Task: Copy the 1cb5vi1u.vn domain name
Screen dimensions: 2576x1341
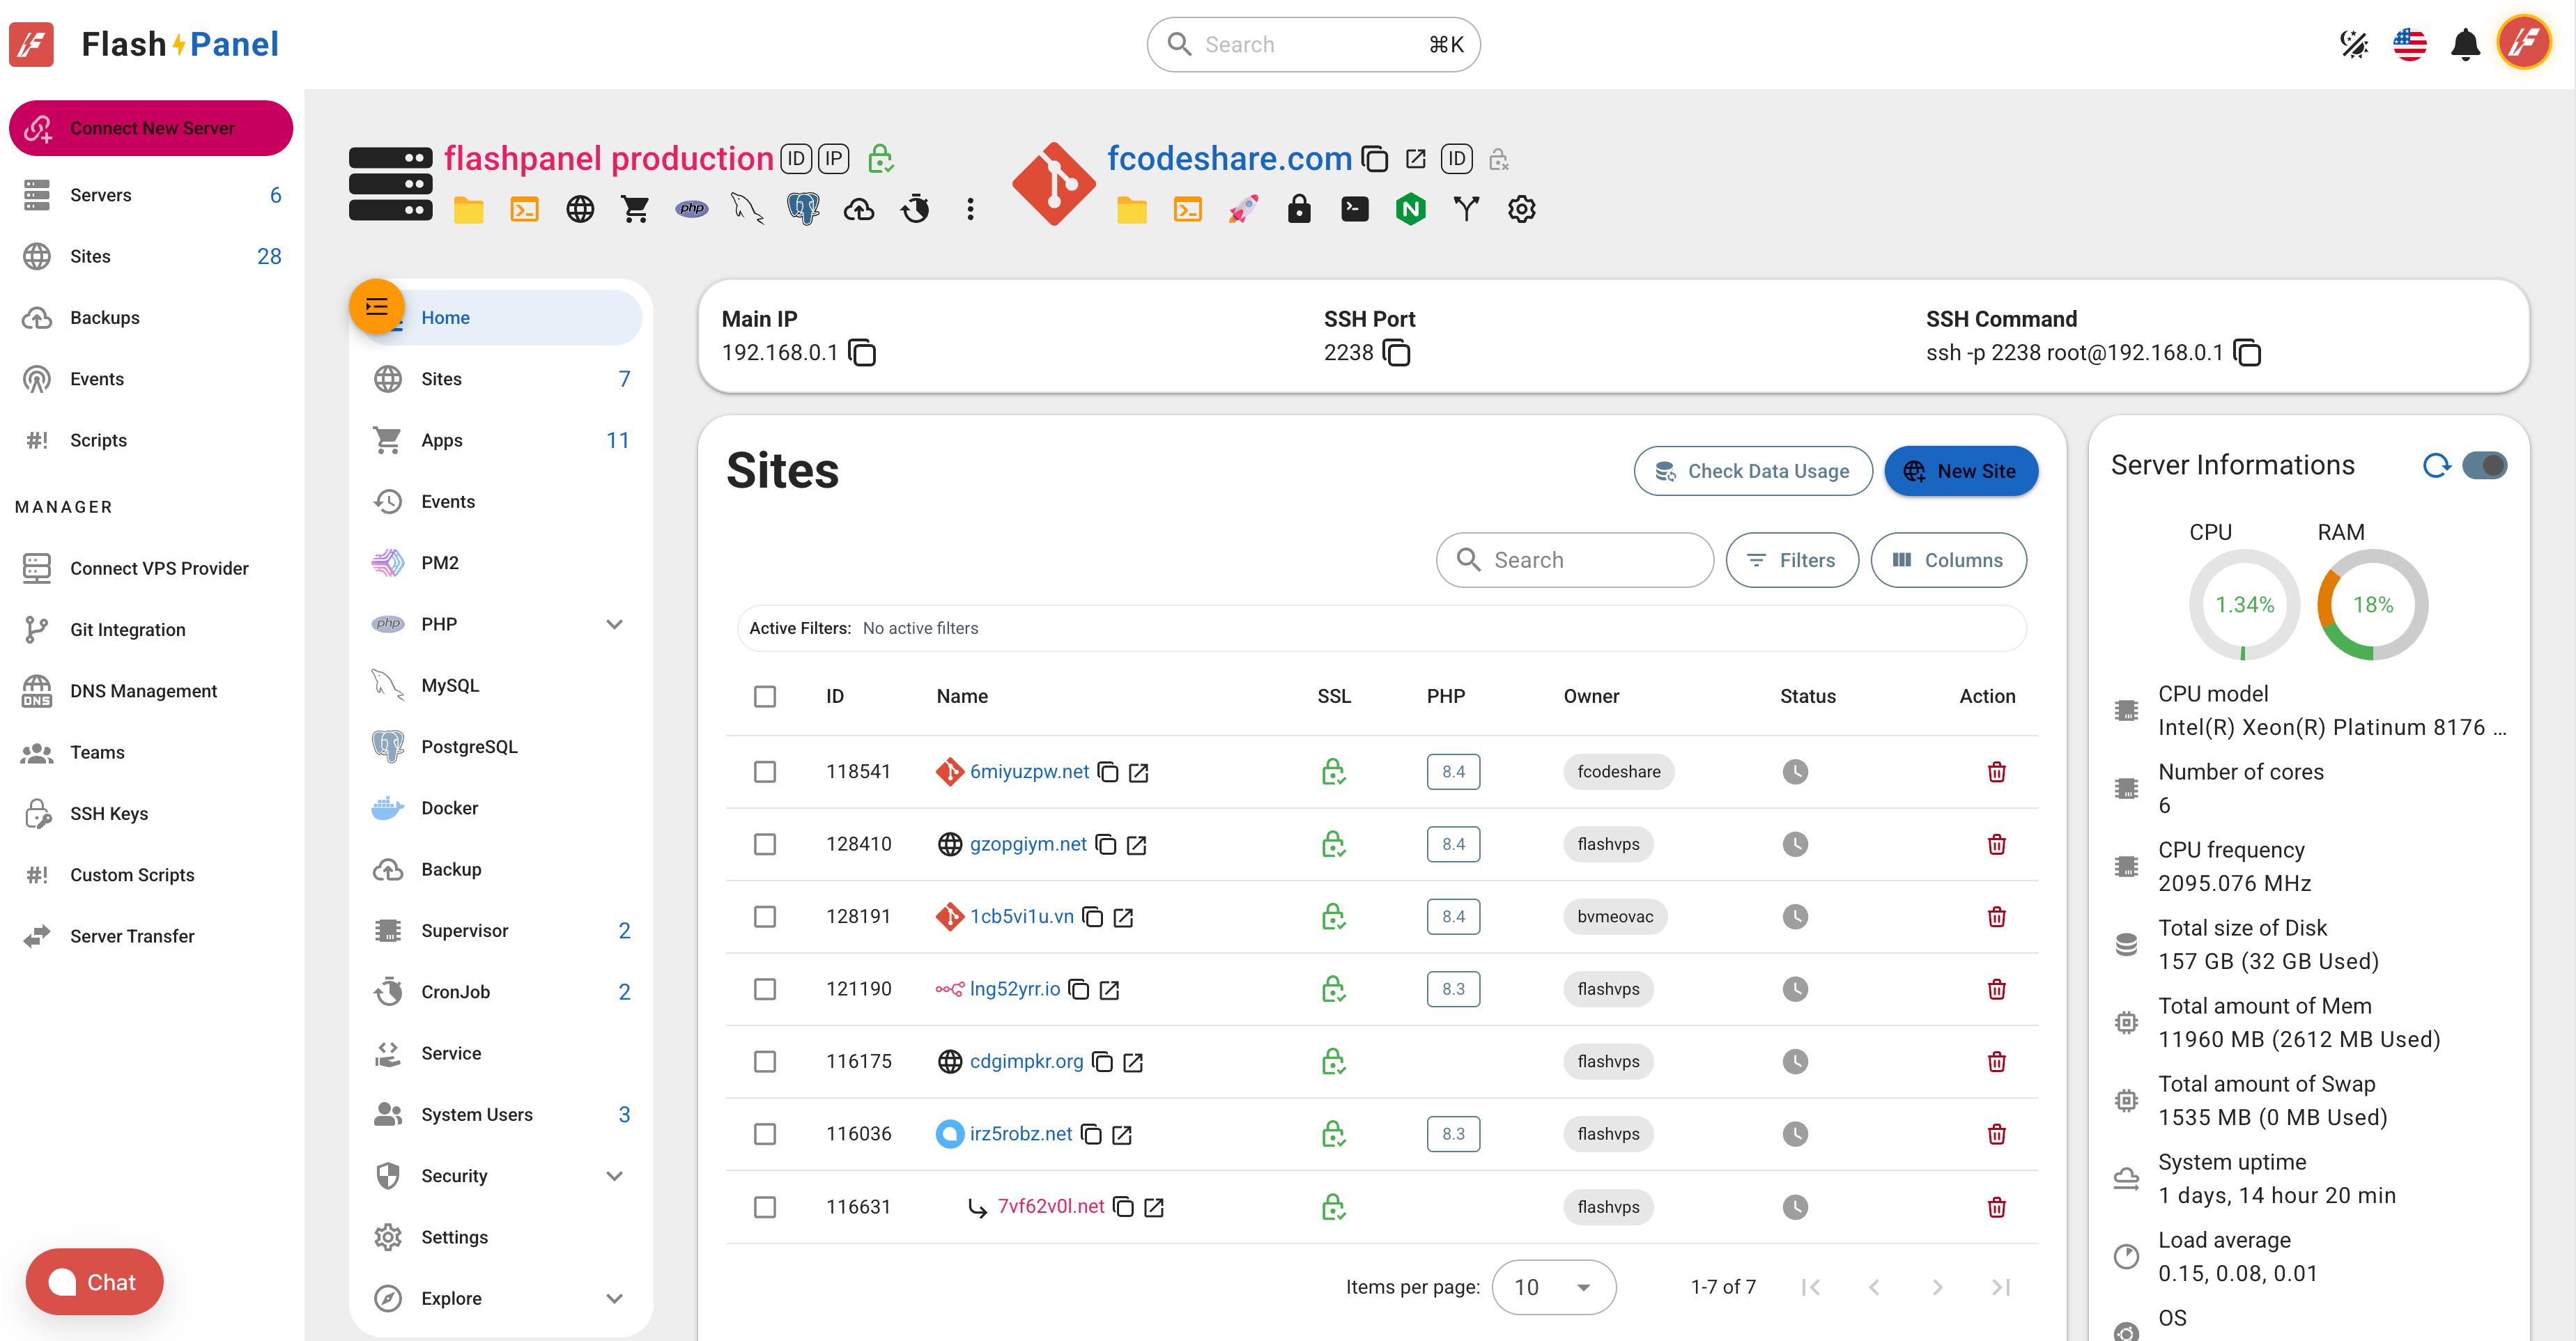Action: (x=1093, y=917)
